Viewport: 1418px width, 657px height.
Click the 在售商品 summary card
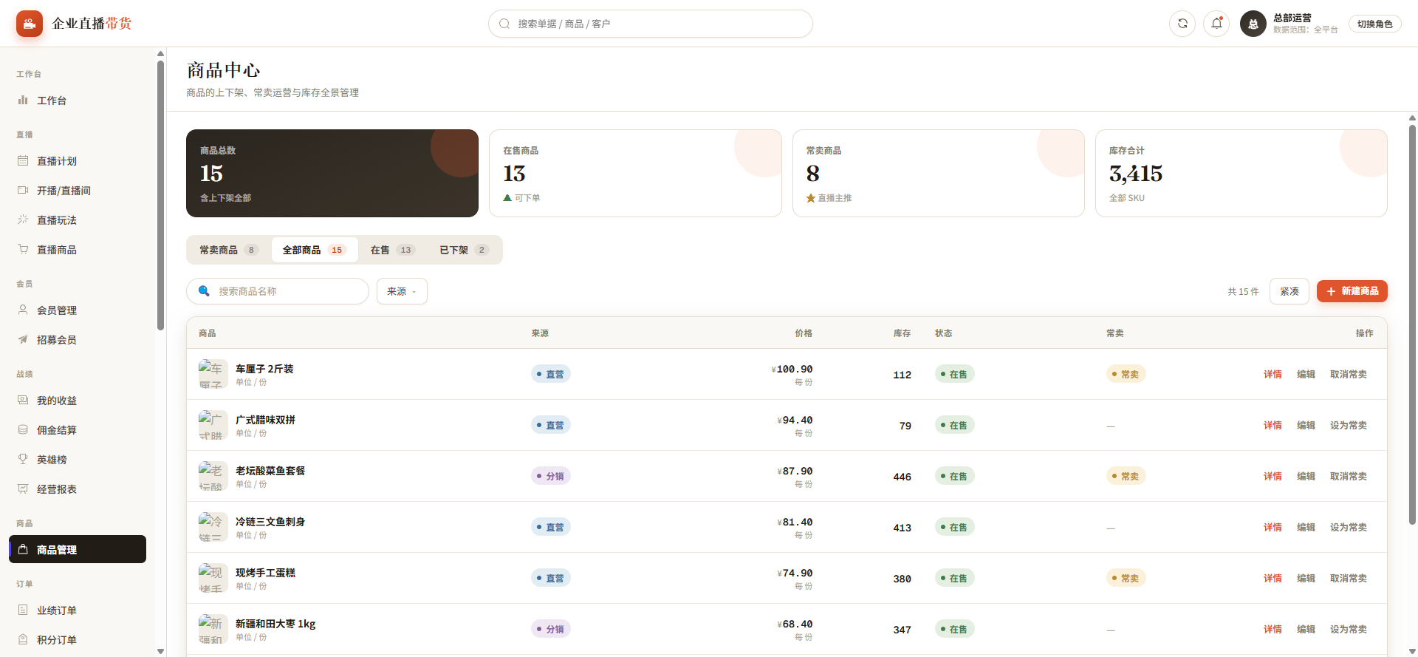point(635,173)
